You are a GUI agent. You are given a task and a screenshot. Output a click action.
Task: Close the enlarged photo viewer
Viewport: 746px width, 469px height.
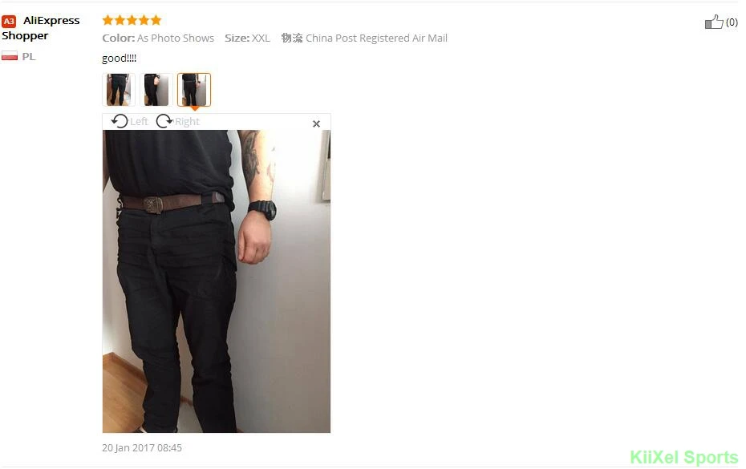pos(316,123)
